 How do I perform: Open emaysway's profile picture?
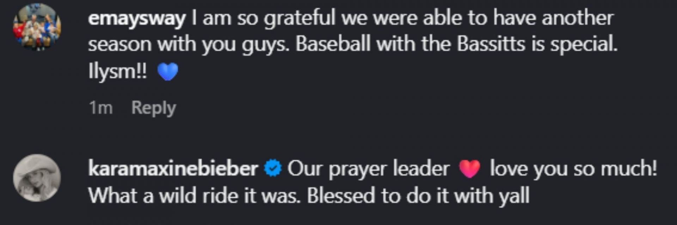(x=37, y=27)
